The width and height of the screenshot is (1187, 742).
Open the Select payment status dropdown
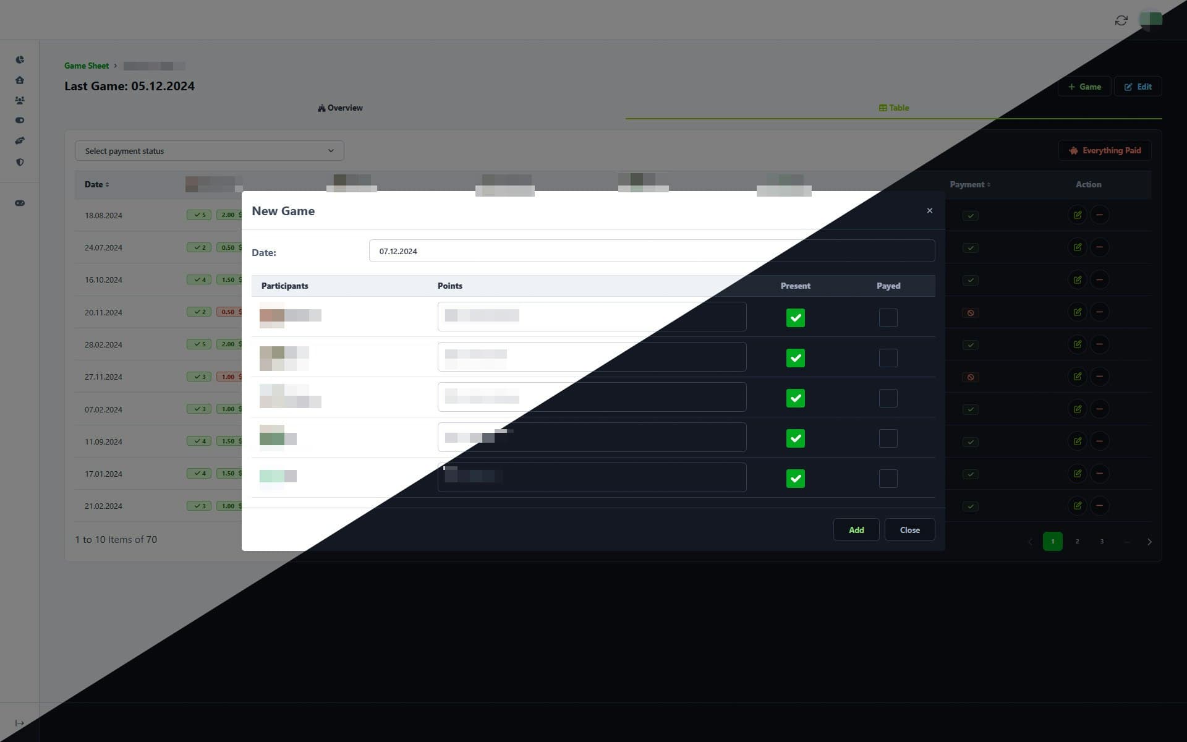click(x=209, y=150)
